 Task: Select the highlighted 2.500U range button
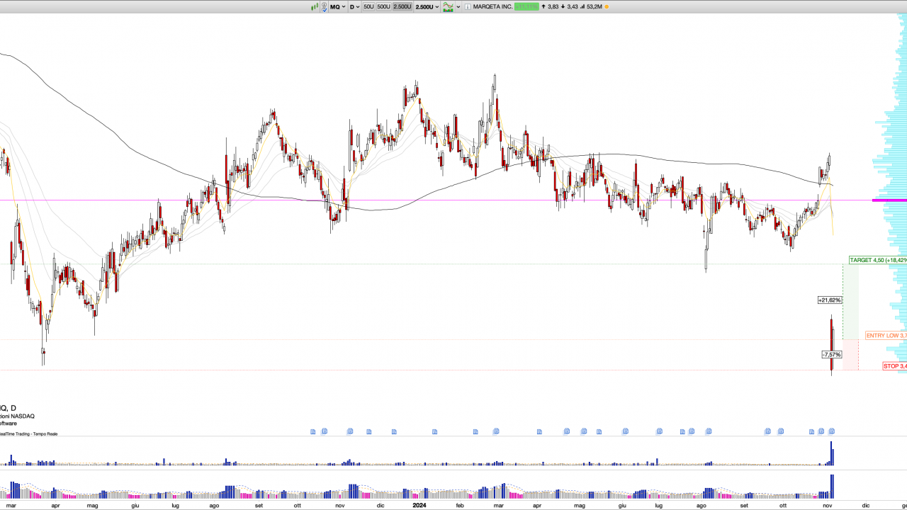pyautogui.click(x=402, y=7)
